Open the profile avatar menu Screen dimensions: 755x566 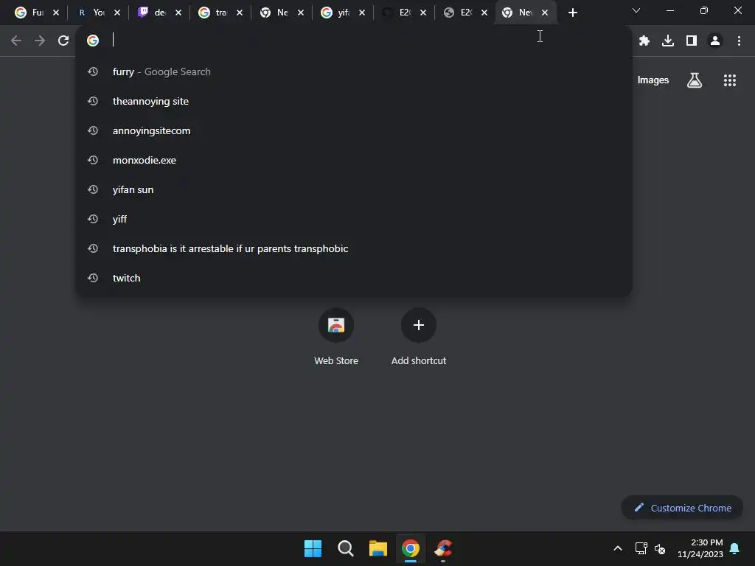tap(715, 41)
